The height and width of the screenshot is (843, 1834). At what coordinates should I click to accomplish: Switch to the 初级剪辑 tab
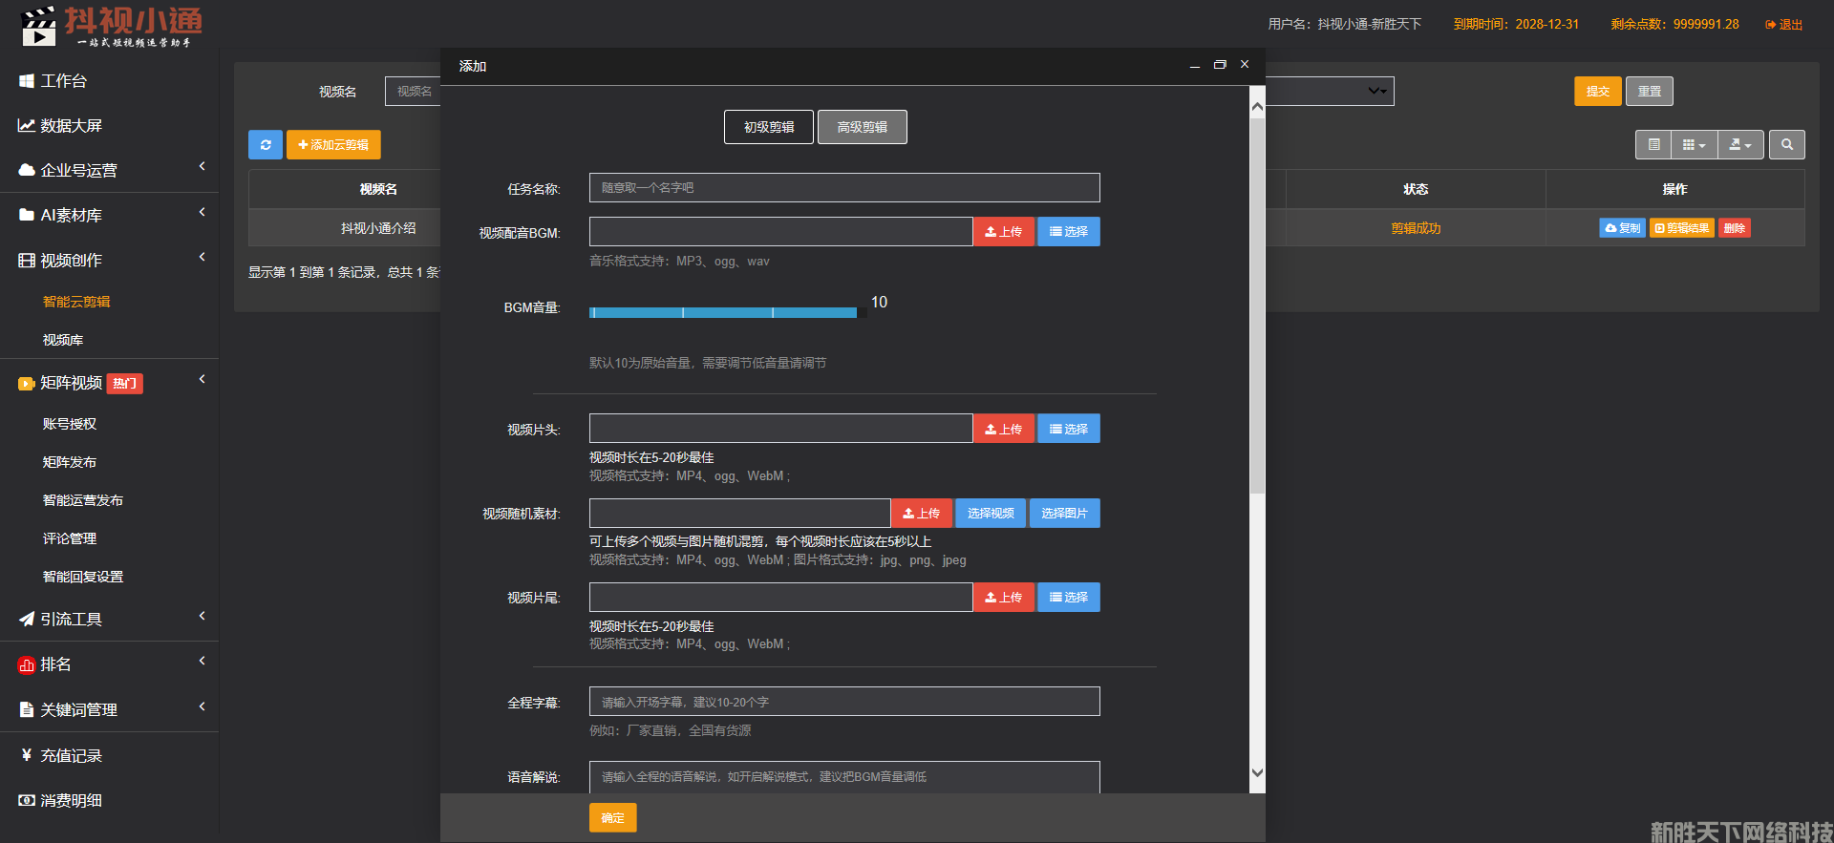tap(768, 127)
